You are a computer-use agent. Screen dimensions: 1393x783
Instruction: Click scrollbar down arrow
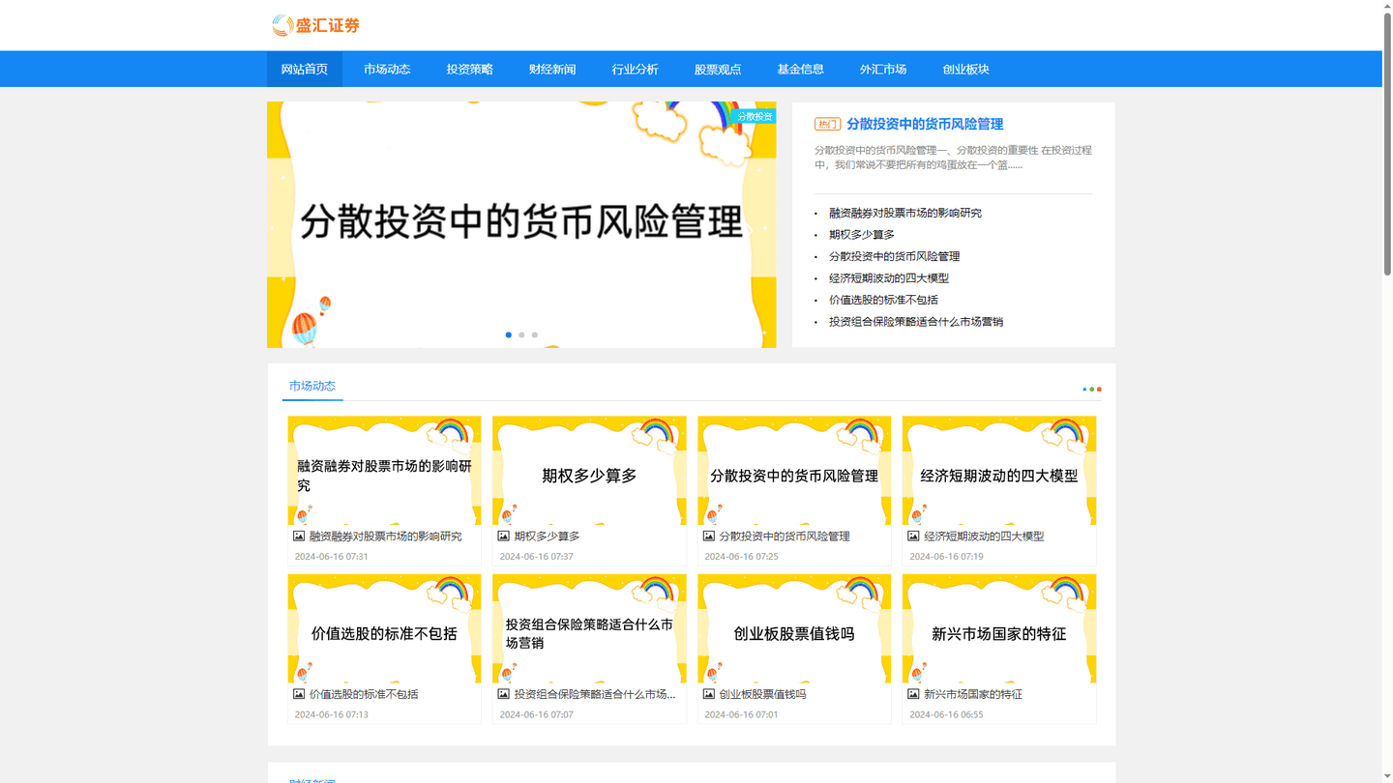pos(1387,777)
